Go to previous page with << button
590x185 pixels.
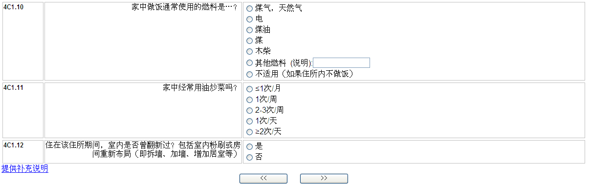point(263,178)
